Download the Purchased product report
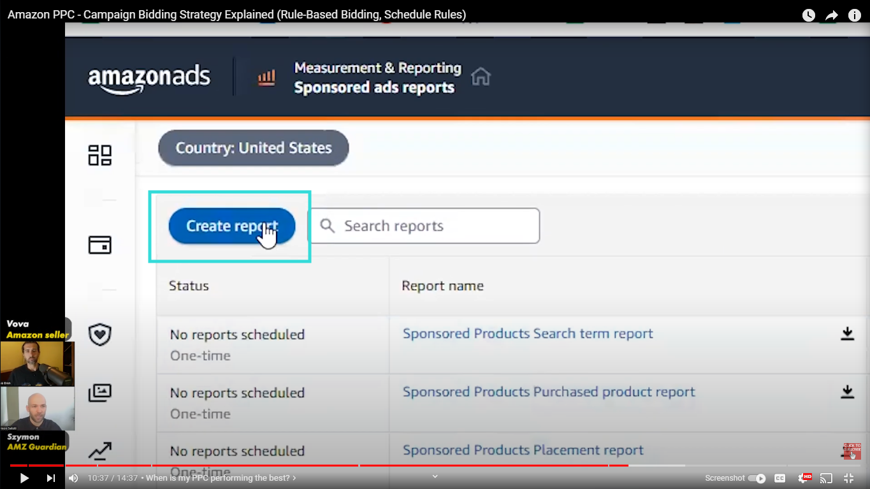 (847, 391)
